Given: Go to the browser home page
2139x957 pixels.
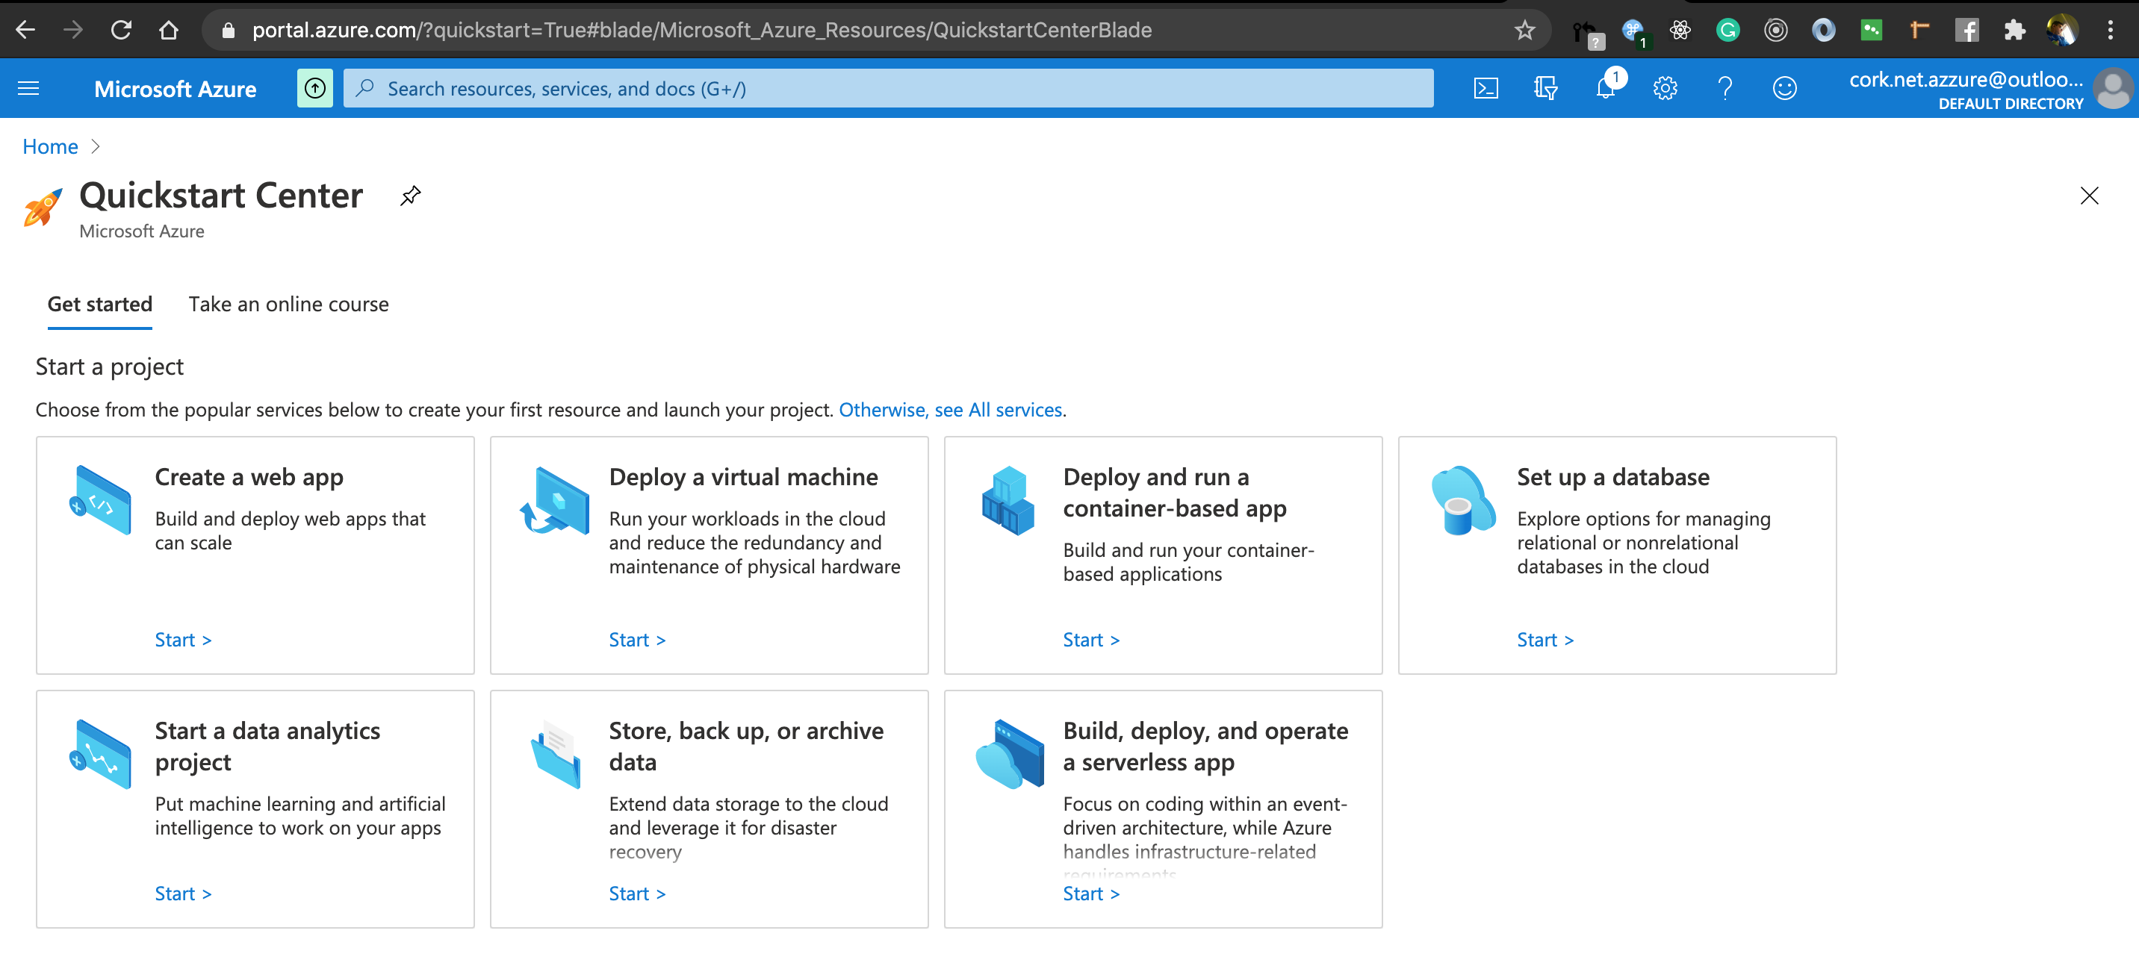Looking at the screenshot, I should 169,30.
